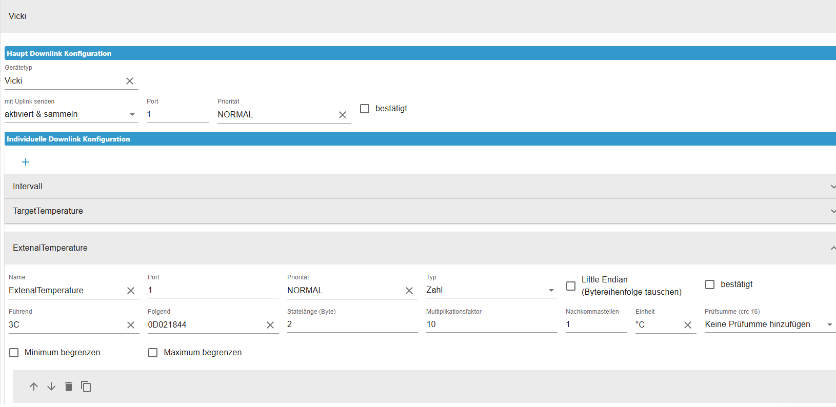Select the Vicki page title

tap(17, 16)
